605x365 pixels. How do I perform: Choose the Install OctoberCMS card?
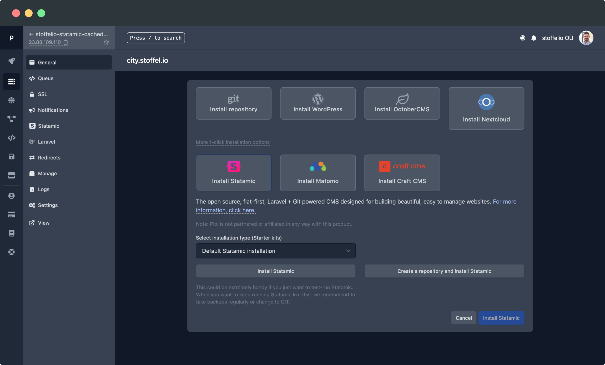402,103
